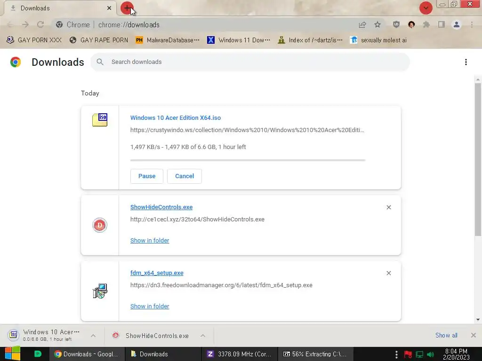Open the Chrome profile icon
482x361 pixels.
(x=457, y=24)
